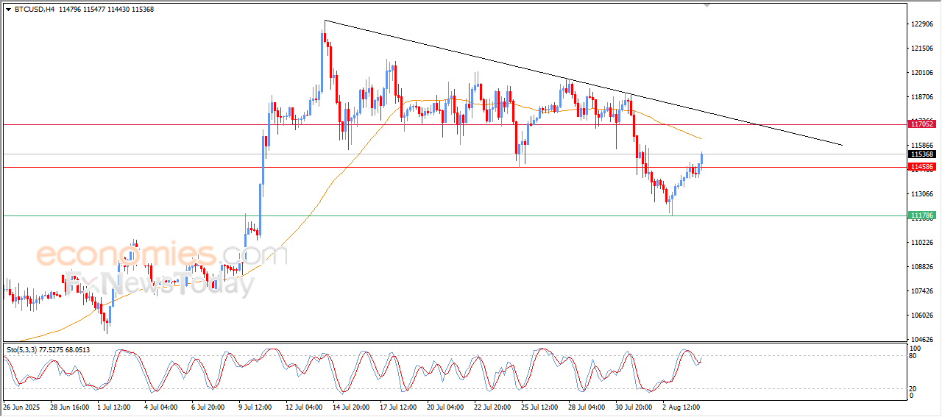This screenshot has height=417, width=942.
Task: Click the 22 Jul 20:00 time label
Action: (x=492, y=407)
